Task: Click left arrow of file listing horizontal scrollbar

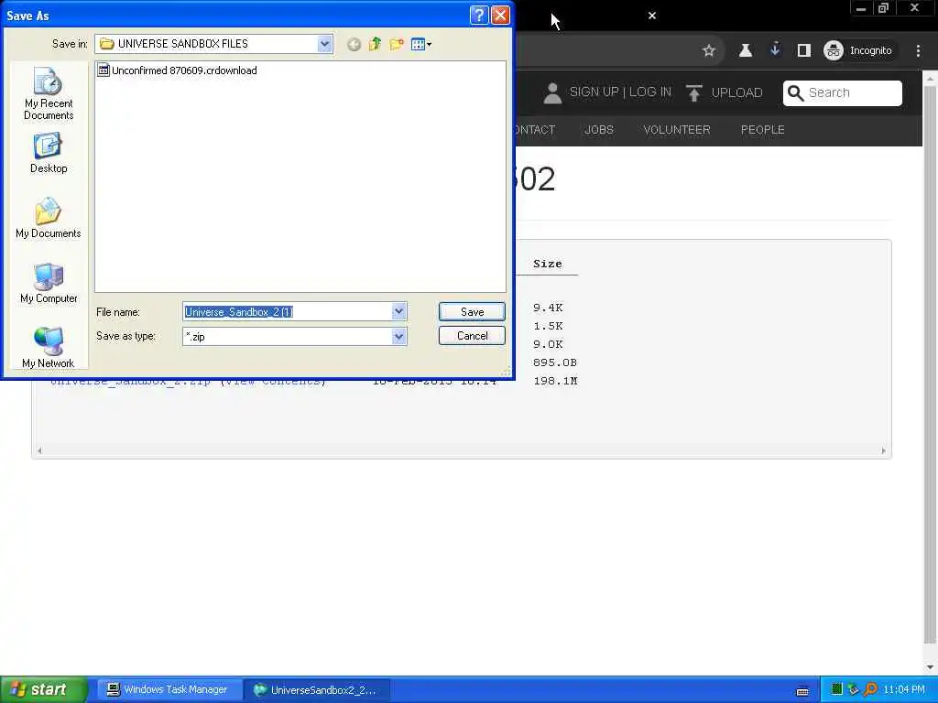Action: point(39,450)
